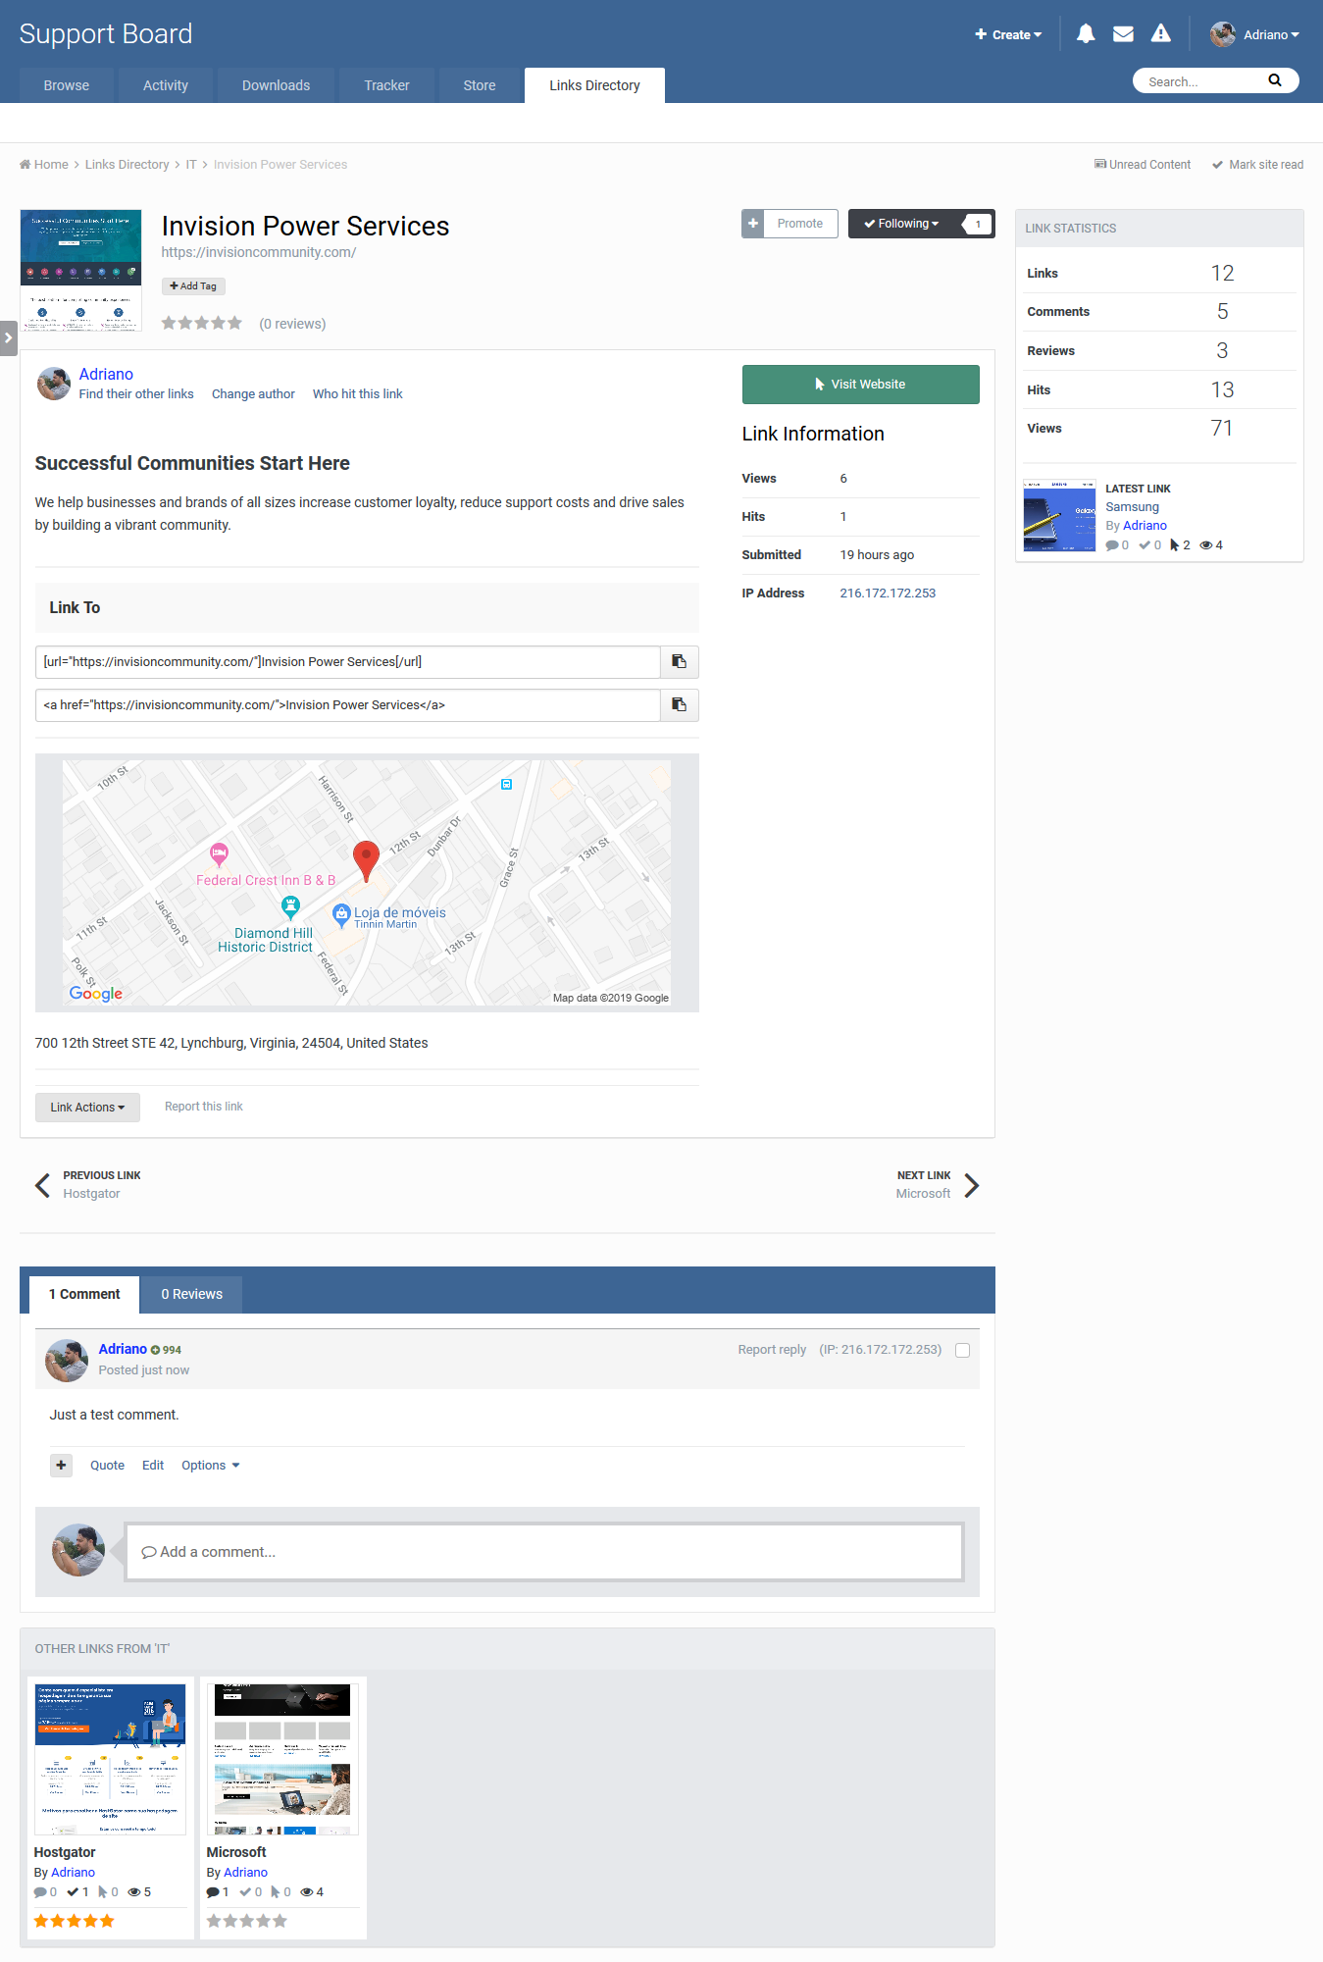The image size is (1323, 1962).
Task: Click the Add a comment box
Action: [544, 1552]
